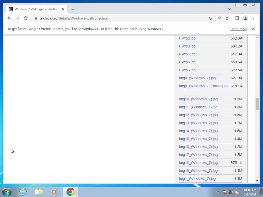Launch Internet Explorer from taskbar

point(23,192)
